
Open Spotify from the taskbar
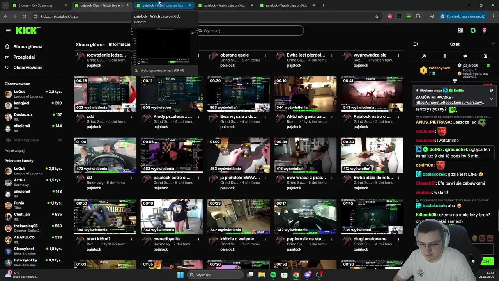(273, 275)
